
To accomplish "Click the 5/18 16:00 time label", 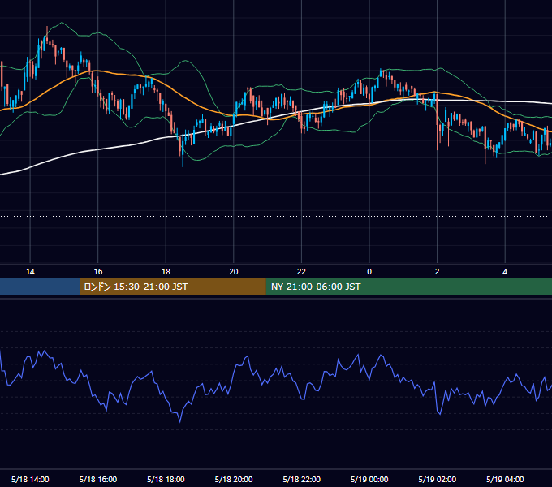I will 98,479.
